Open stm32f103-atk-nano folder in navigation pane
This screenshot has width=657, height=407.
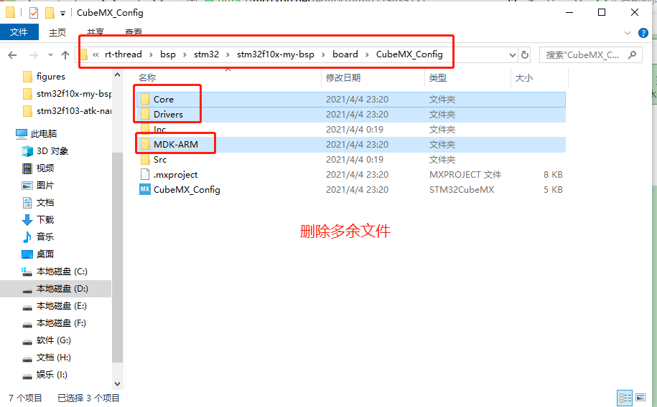pyautogui.click(x=67, y=111)
